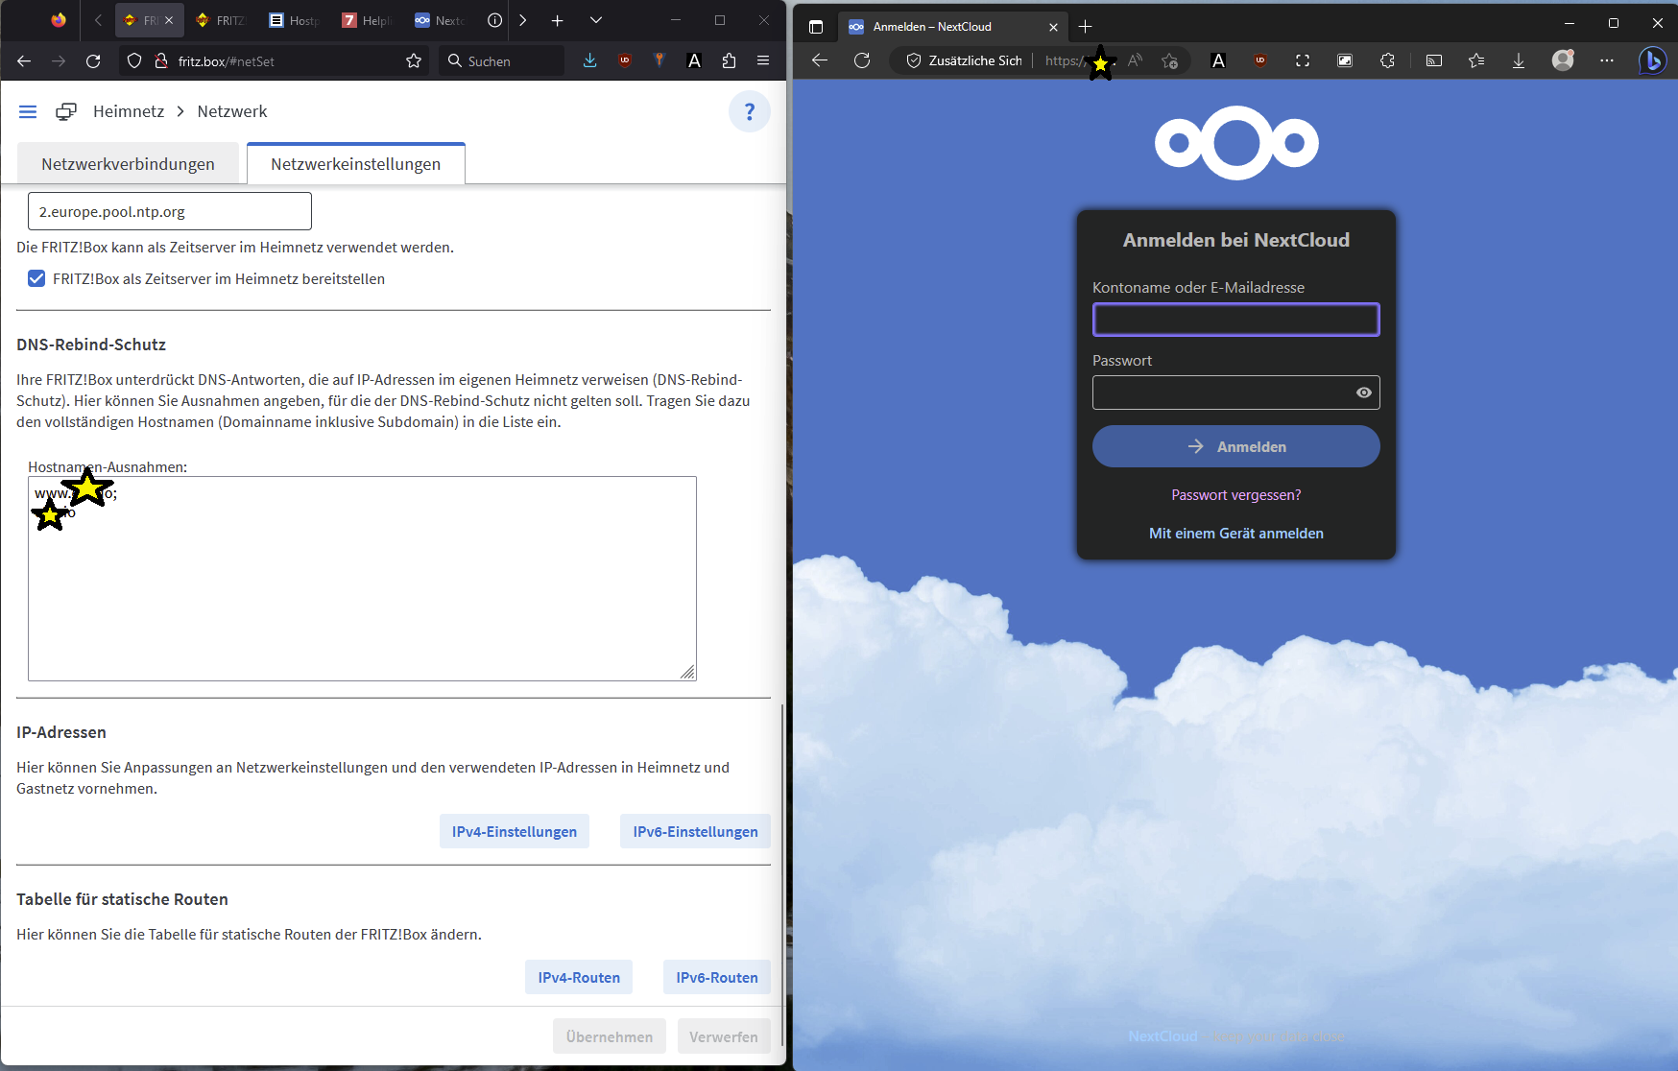
Task: Click the 'A' extension icon in Edge
Action: 1218,60
